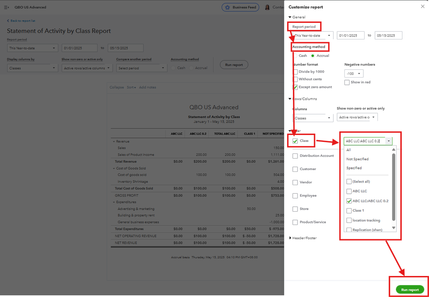Click Sales of Product Income row label
This screenshot has height=297, width=429.
[136, 155]
